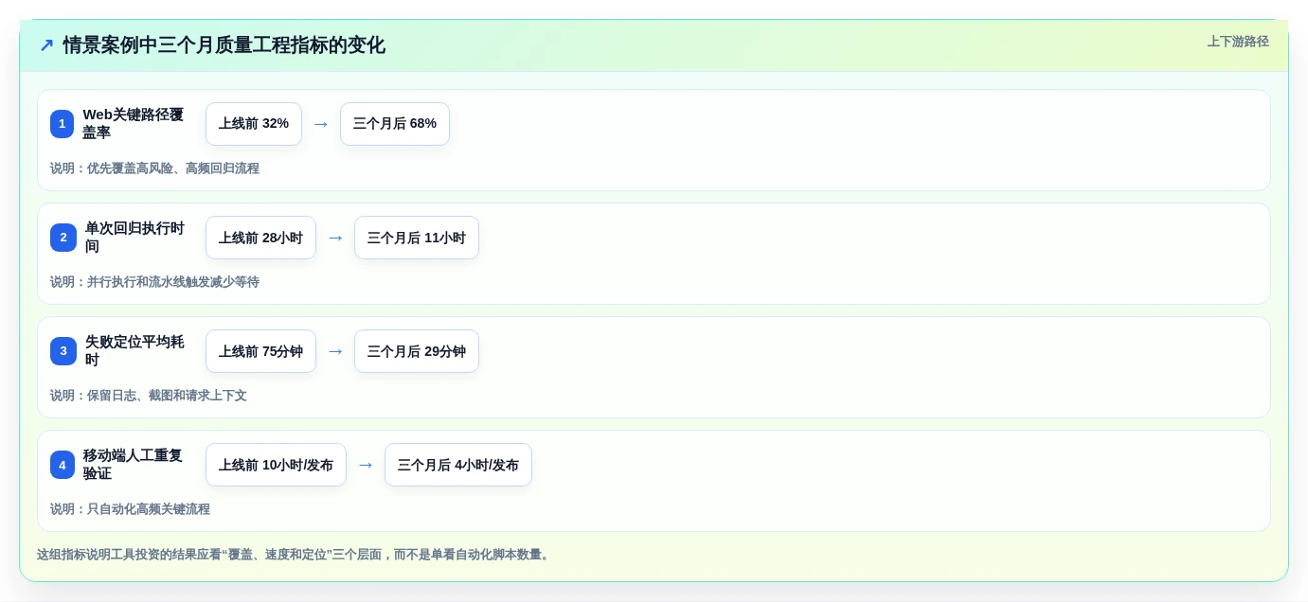Image resolution: width=1308 pixels, height=602 pixels.
Task: Click the arrow between 75分钟 and 29分钟
Action: pyautogui.click(x=335, y=351)
